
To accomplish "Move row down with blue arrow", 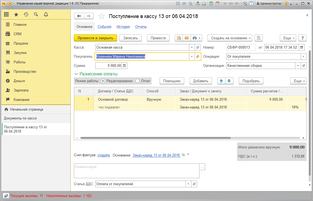I will pyautogui.click(x=229, y=81).
